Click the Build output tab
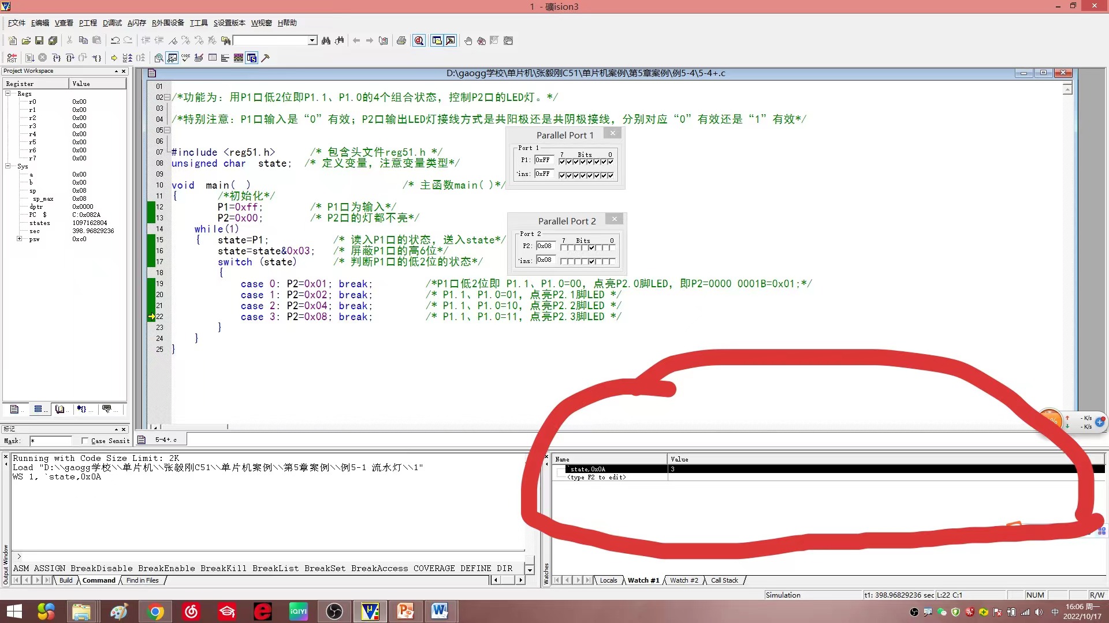This screenshot has width=1109, height=623. pyautogui.click(x=66, y=580)
